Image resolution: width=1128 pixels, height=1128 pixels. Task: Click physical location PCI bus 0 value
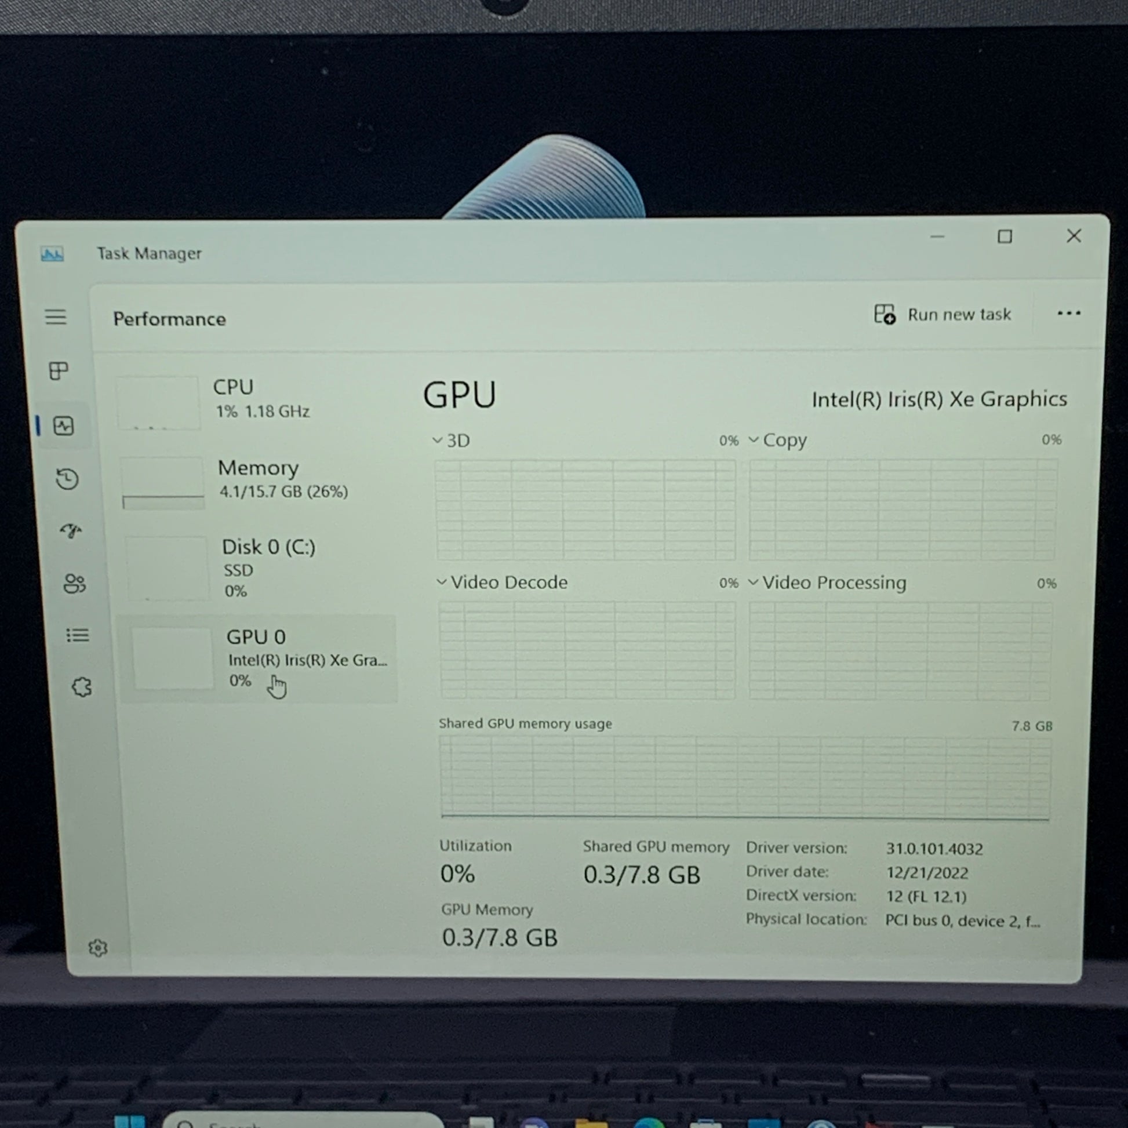pyautogui.click(x=963, y=920)
